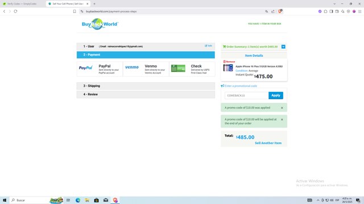Click the Item Details heading
This screenshot has height=204, width=364.
tap(254, 56)
